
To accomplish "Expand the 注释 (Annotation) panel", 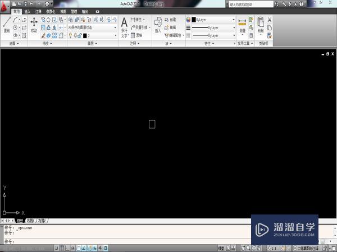I will coord(135,44).
